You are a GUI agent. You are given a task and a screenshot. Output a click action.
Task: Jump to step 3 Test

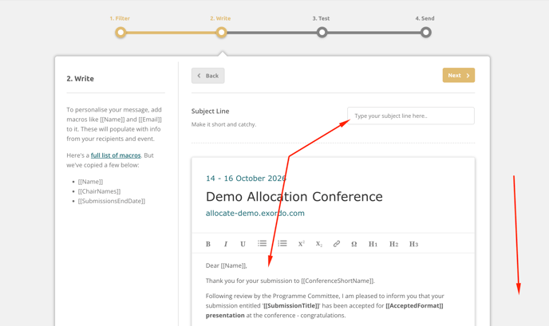point(322,33)
